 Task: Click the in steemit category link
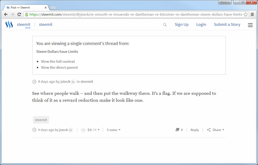pos(87,81)
